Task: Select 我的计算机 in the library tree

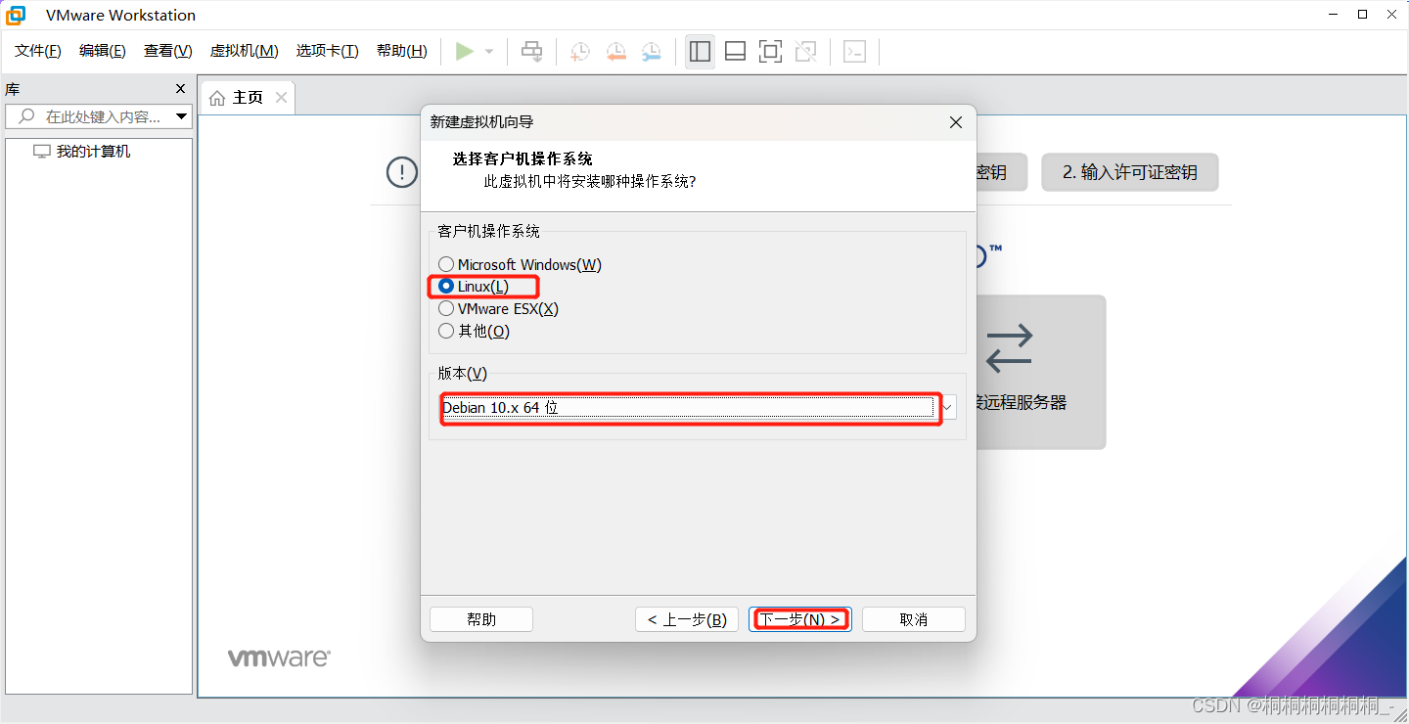Action: 93,152
